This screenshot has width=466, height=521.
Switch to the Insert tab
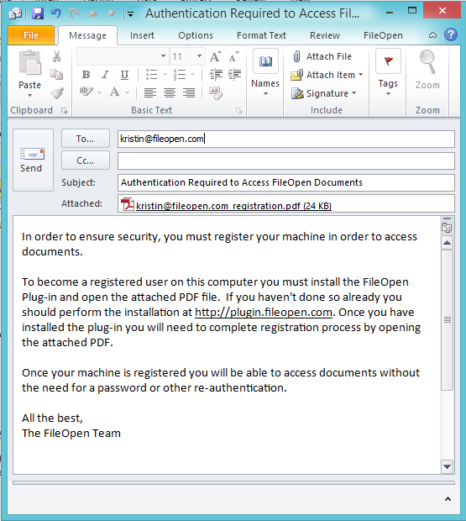(x=142, y=35)
